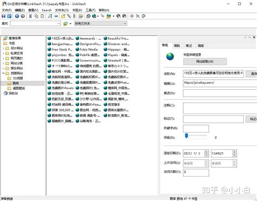Select the Search Results icon in tree
Image resolution: width=257 pixels, height=201 pixels.
pos(5,38)
